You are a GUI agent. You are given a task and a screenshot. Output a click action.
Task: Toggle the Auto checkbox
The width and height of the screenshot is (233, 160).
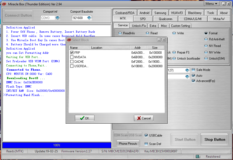click(x=193, y=76)
